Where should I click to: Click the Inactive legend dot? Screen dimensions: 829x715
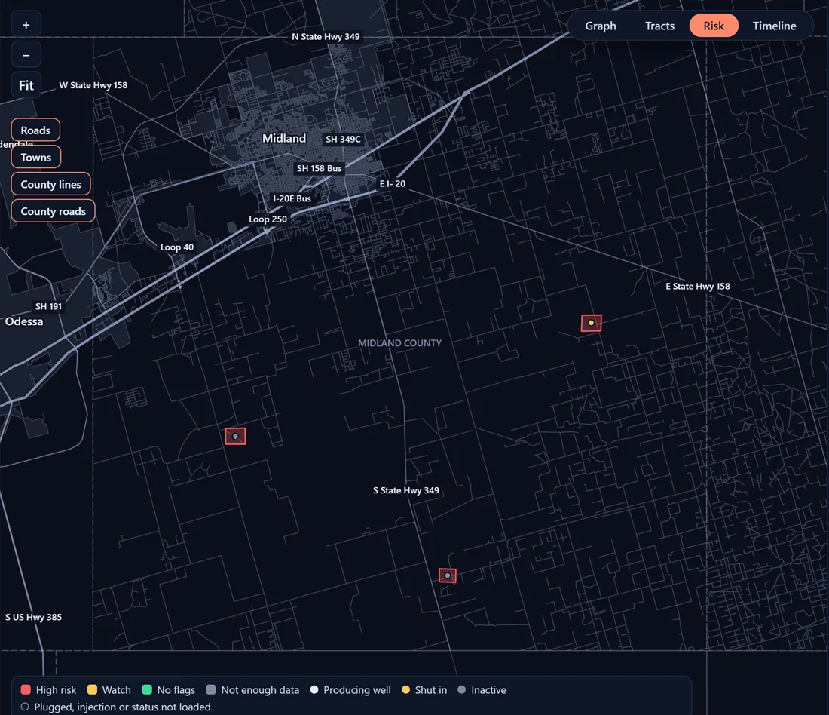(x=461, y=689)
